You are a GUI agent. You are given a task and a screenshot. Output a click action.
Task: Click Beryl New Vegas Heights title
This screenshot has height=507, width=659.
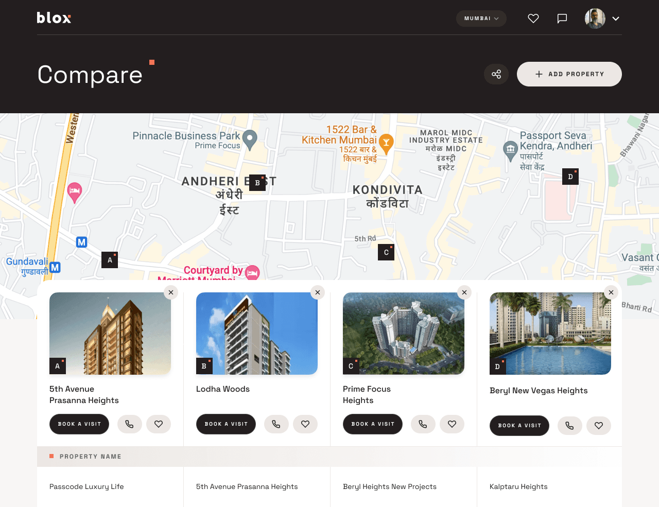[539, 391]
